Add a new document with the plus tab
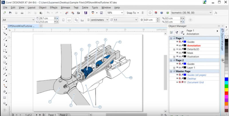This screenshot has height=116, width=229. coord(41,26)
